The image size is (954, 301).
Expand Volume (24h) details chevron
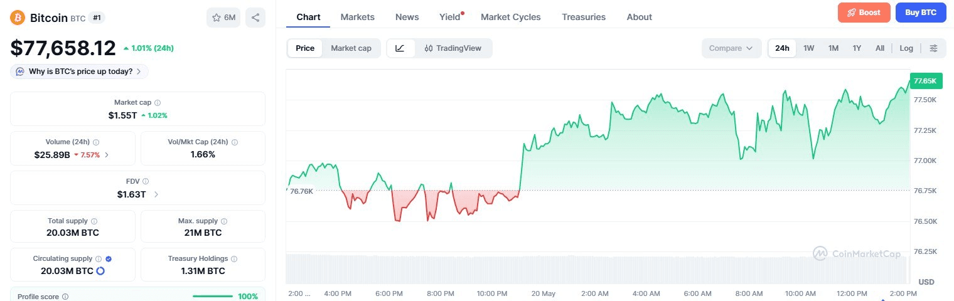coord(107,154)
